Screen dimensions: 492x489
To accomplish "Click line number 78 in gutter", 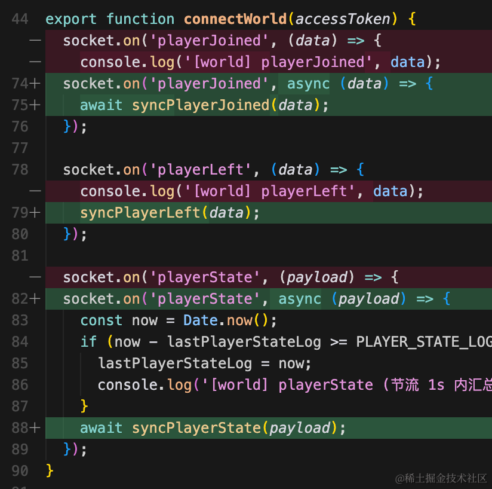I will (x=20, y=170).
